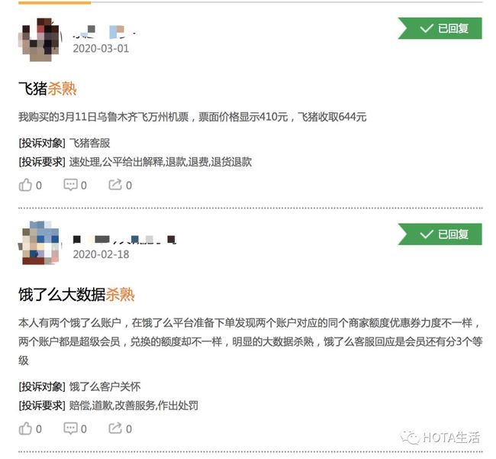This screenshot has height=459, width=496.
Task: Click the HOTA生活 WeChat watermark logo
Action: (440, 438)
